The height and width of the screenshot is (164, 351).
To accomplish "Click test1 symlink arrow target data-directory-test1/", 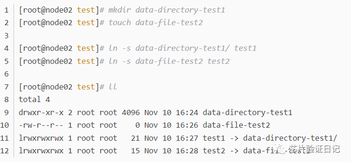I will pyautogui.click(x=290, y=138).
